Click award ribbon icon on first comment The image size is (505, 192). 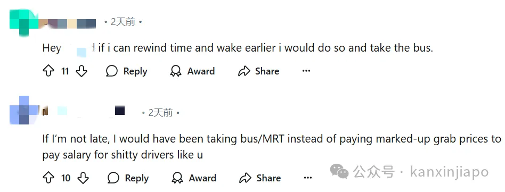[176, 71]
